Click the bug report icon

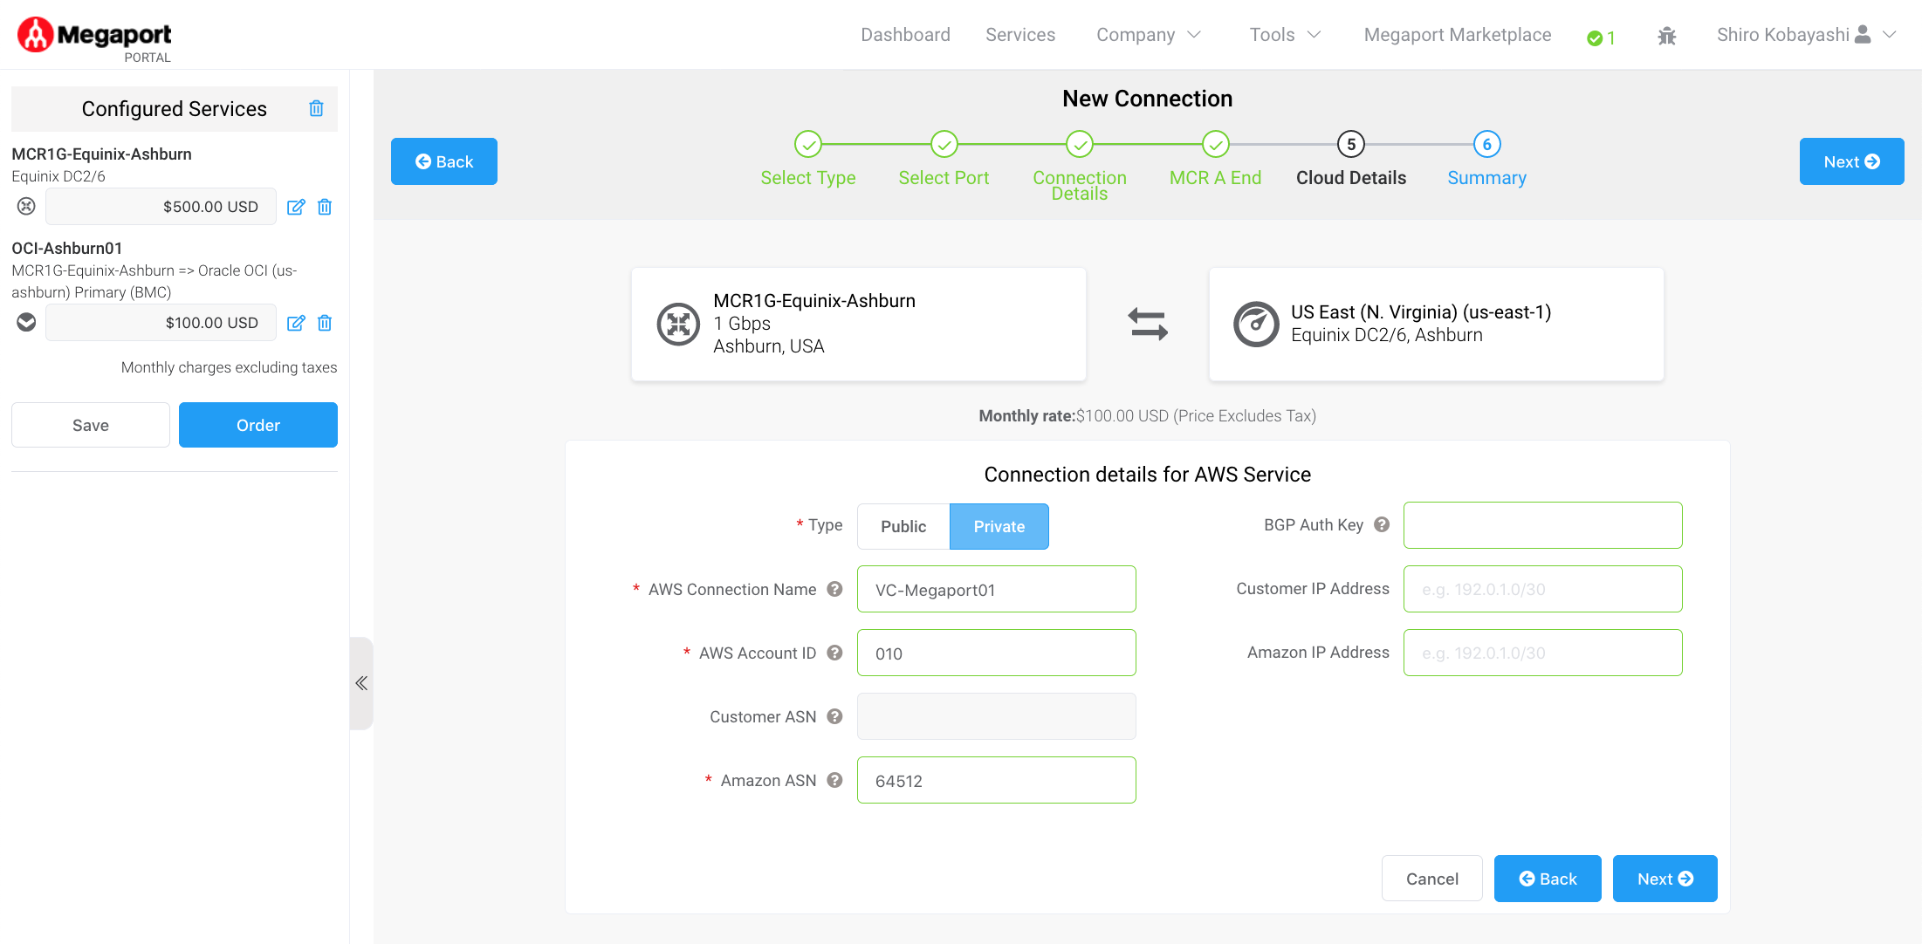pyautogui.click(x=1667, y=36)
